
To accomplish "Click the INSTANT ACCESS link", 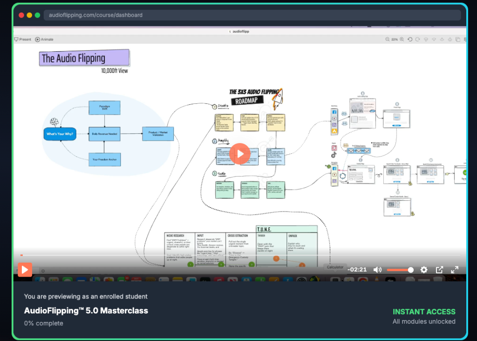I will (424, 311).
